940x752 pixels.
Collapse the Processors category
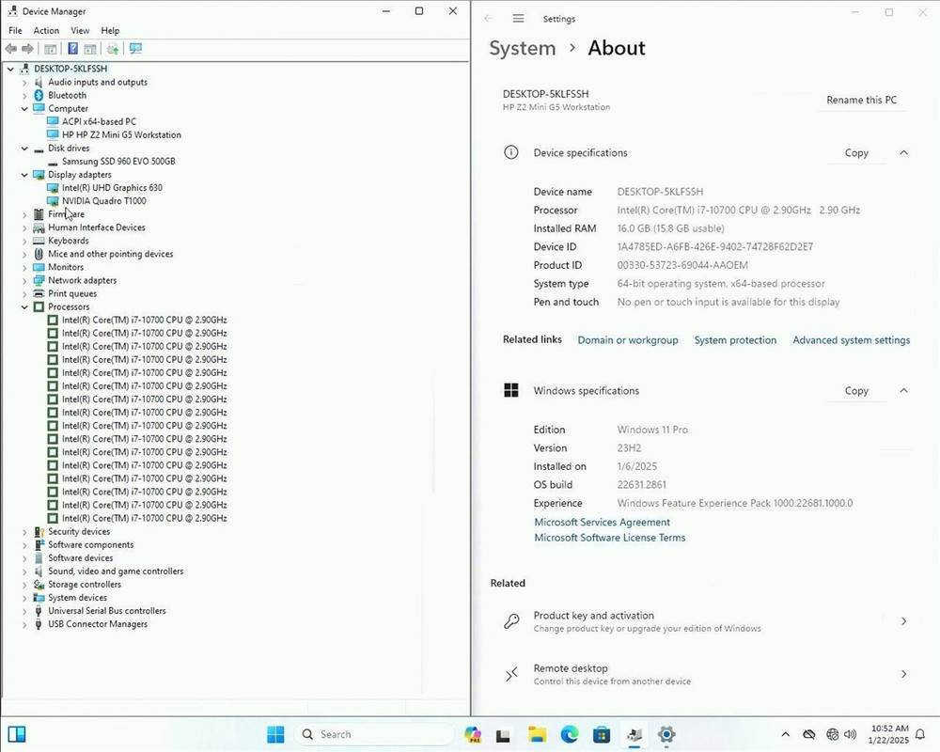tap(24, 306)
